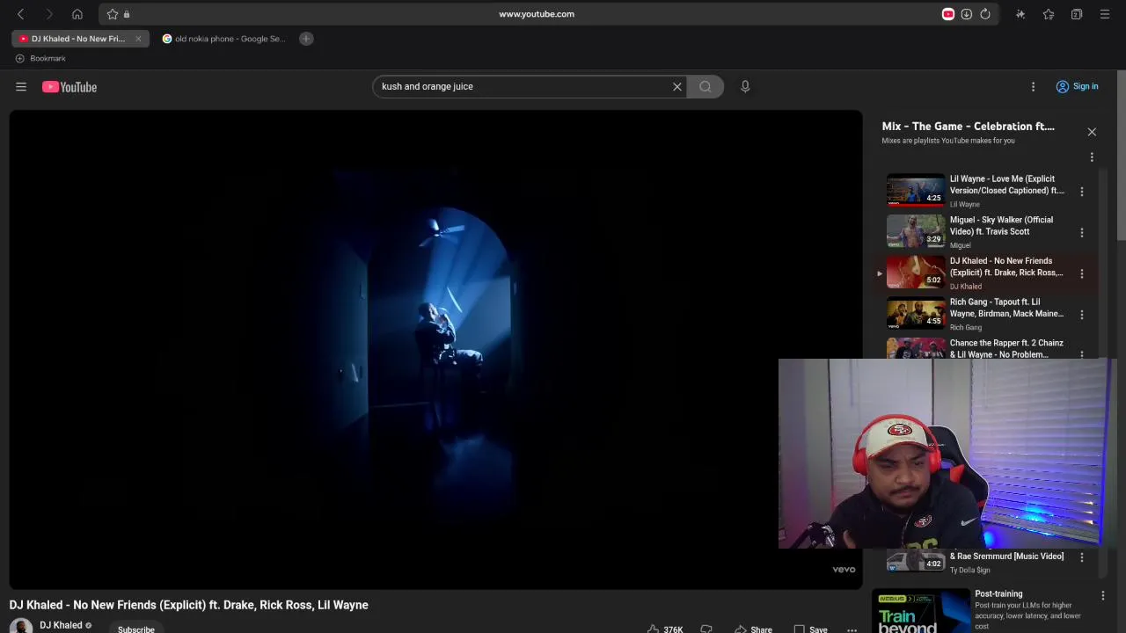
Task: Click the Post-training ad title
Action: (998, 593)
